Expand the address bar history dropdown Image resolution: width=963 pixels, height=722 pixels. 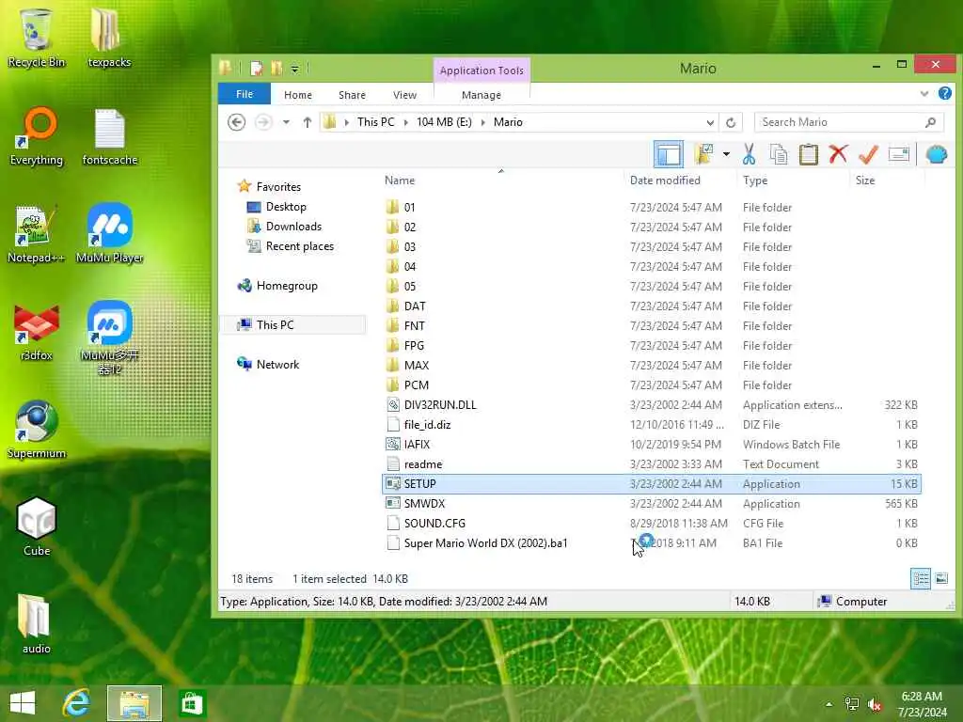pos(710,122)
